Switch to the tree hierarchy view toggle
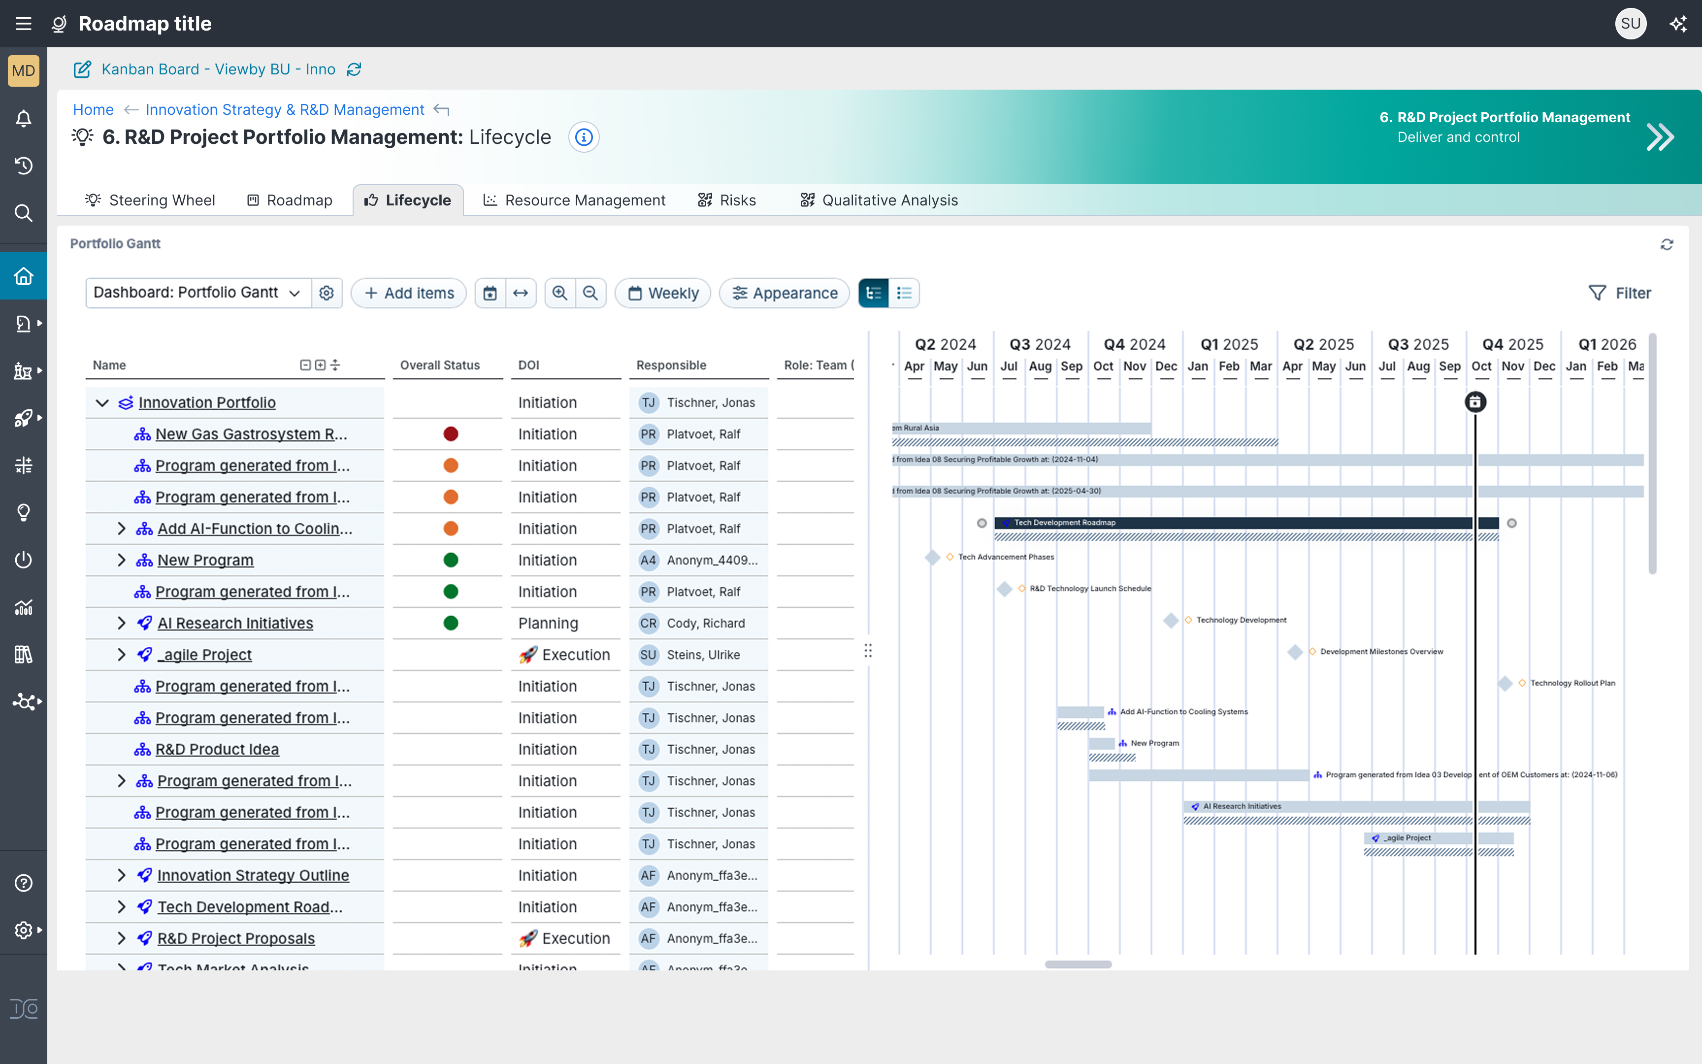The image size is (1702, 1064). [874, 294]
